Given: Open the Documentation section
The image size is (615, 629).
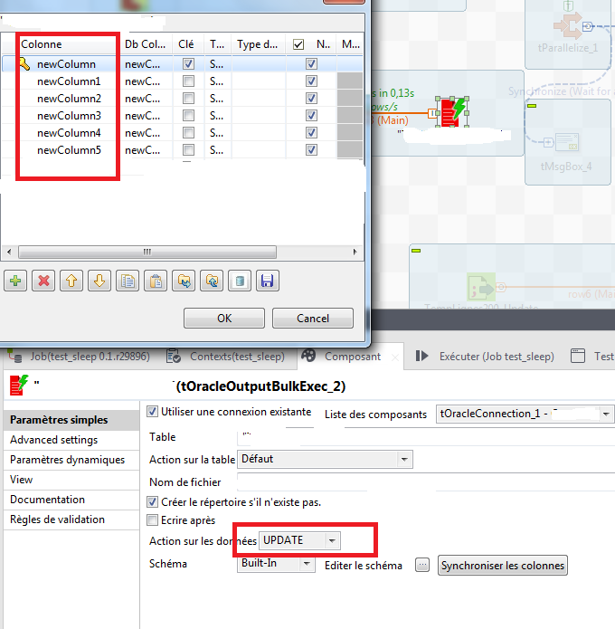Looking at the screenshot, I should [71, 500].
